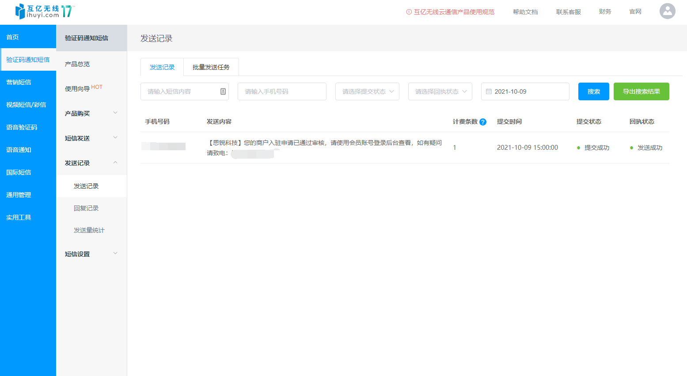The width and height of the screenshot is (687, 376).
Task: Open the 帮助文档 link in header
Action: click(x=525, y=12)
